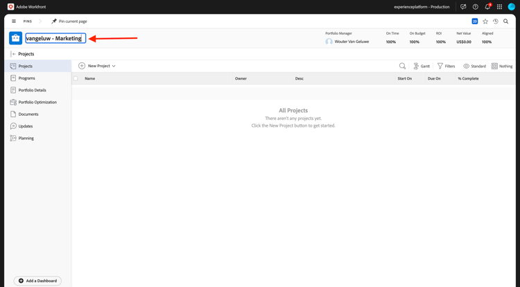Open Wouter Van Geluwe manager link
The image size is (520, 287).
click(x=352, y=42)
